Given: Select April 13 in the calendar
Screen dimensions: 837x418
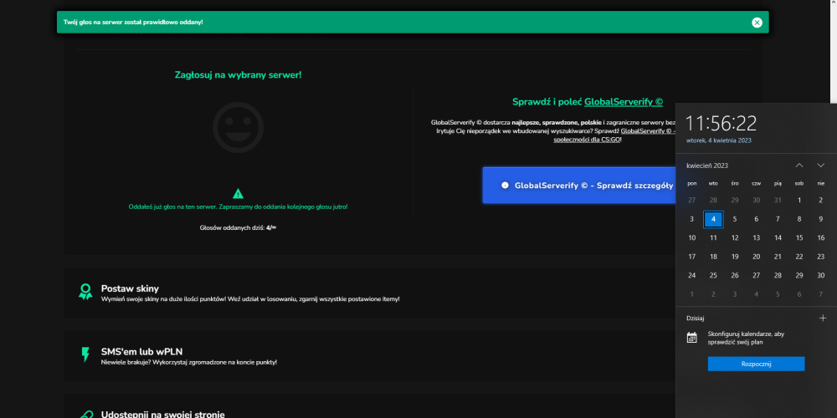Looking at the screenshot, I should (x=757, y=237).
